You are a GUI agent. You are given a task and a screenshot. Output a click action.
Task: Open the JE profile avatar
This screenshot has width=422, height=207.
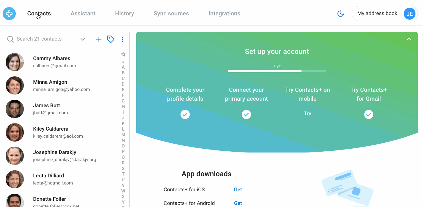[x=410, y=14]
